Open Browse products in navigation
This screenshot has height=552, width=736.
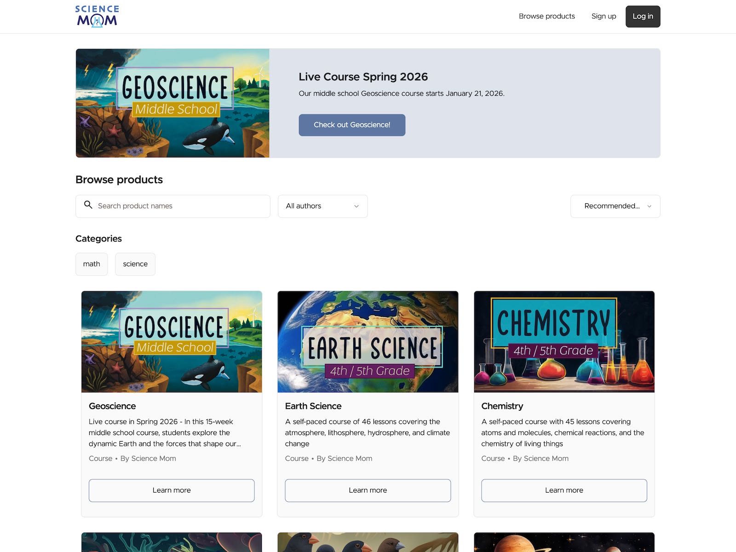546,16
